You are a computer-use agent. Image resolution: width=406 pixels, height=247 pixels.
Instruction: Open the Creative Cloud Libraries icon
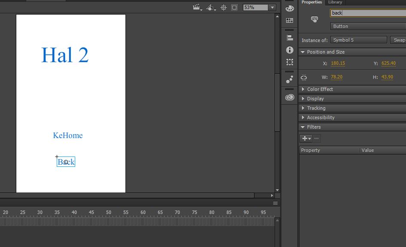[x=290, y=97]
